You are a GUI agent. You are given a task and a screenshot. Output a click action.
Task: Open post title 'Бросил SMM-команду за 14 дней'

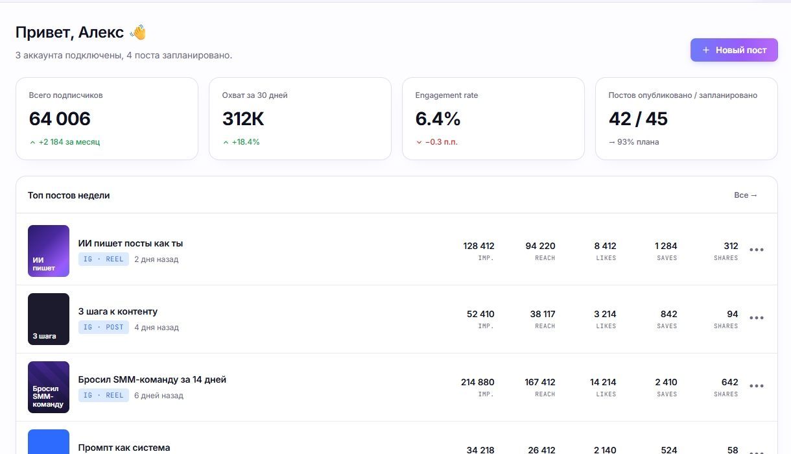(x=152, y=379)
